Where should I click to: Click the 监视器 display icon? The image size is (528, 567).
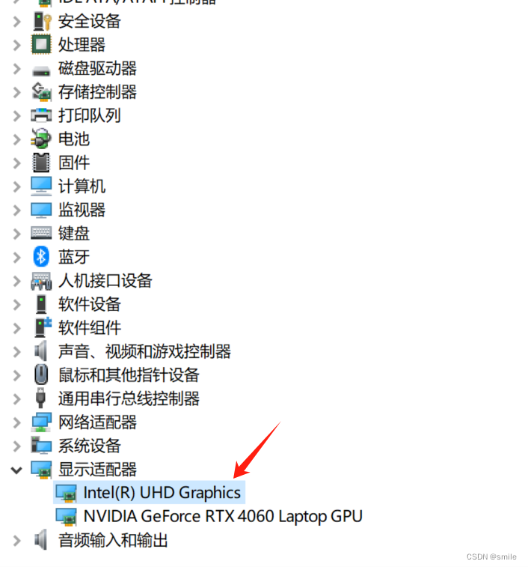(x=41, y=210)
